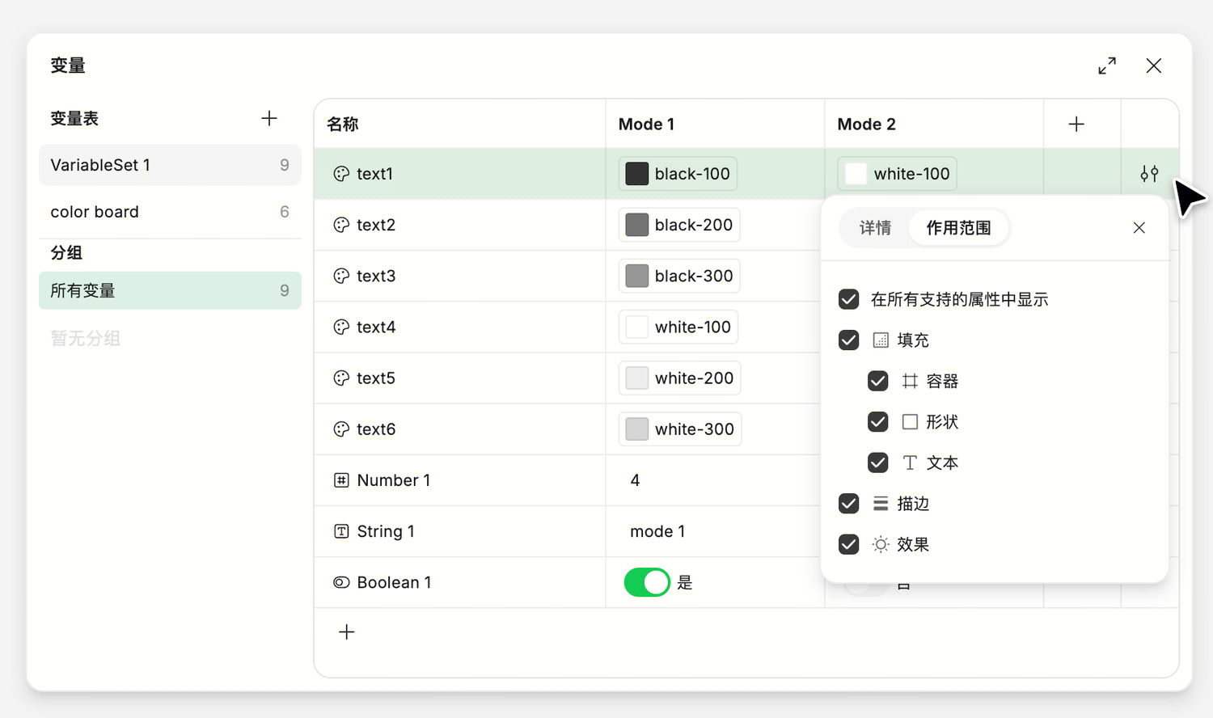Select the text4 variable name
1213x718 pixels.
click(x=376, y=327)
